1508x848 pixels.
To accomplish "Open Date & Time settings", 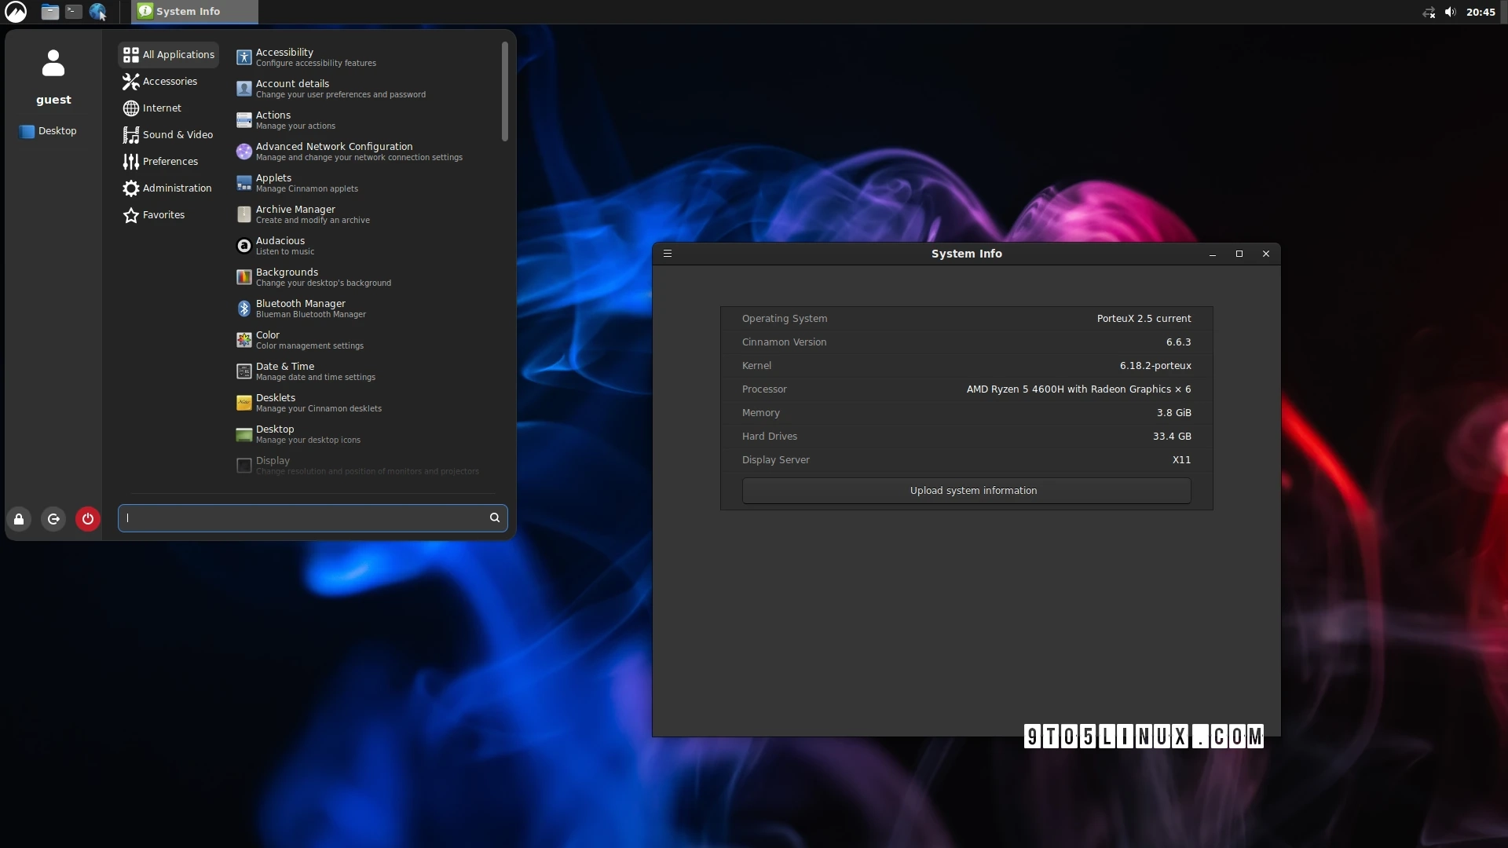I will click(283, 371).
